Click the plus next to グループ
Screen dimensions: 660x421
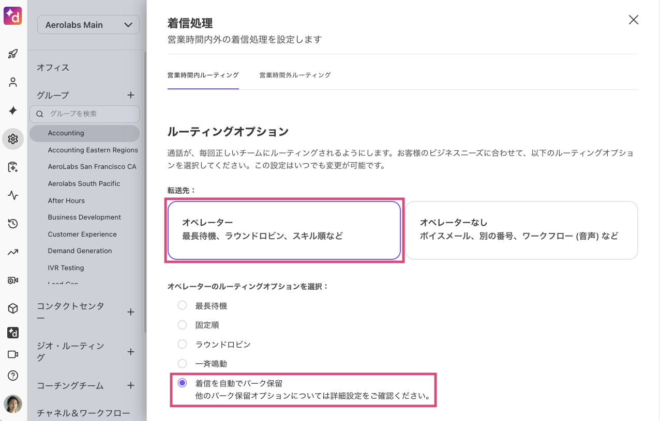131,95
